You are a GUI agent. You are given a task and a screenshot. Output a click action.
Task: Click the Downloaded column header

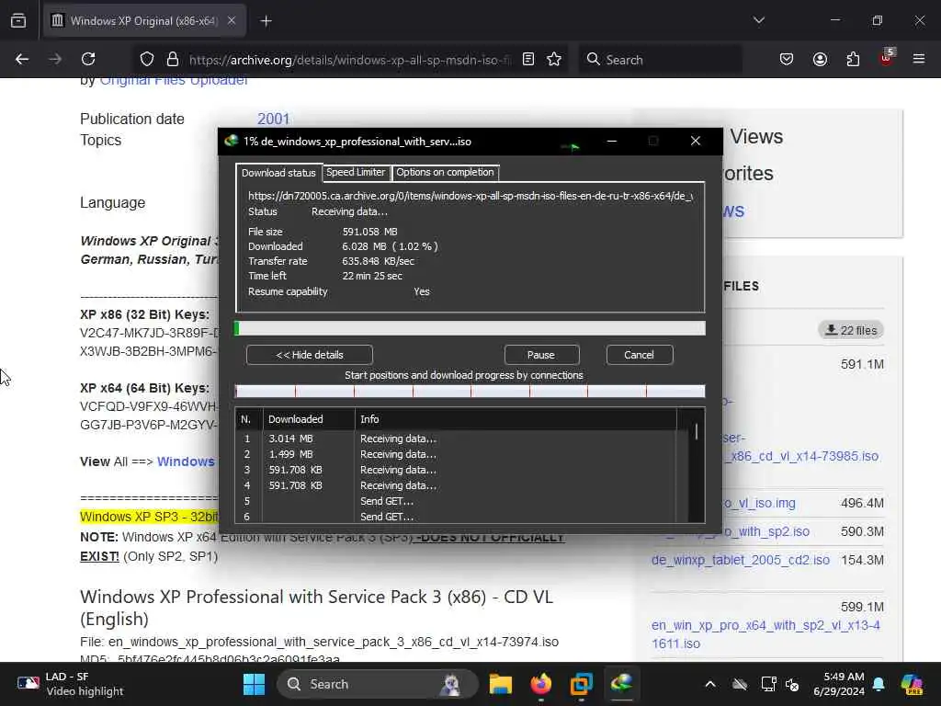309,419
